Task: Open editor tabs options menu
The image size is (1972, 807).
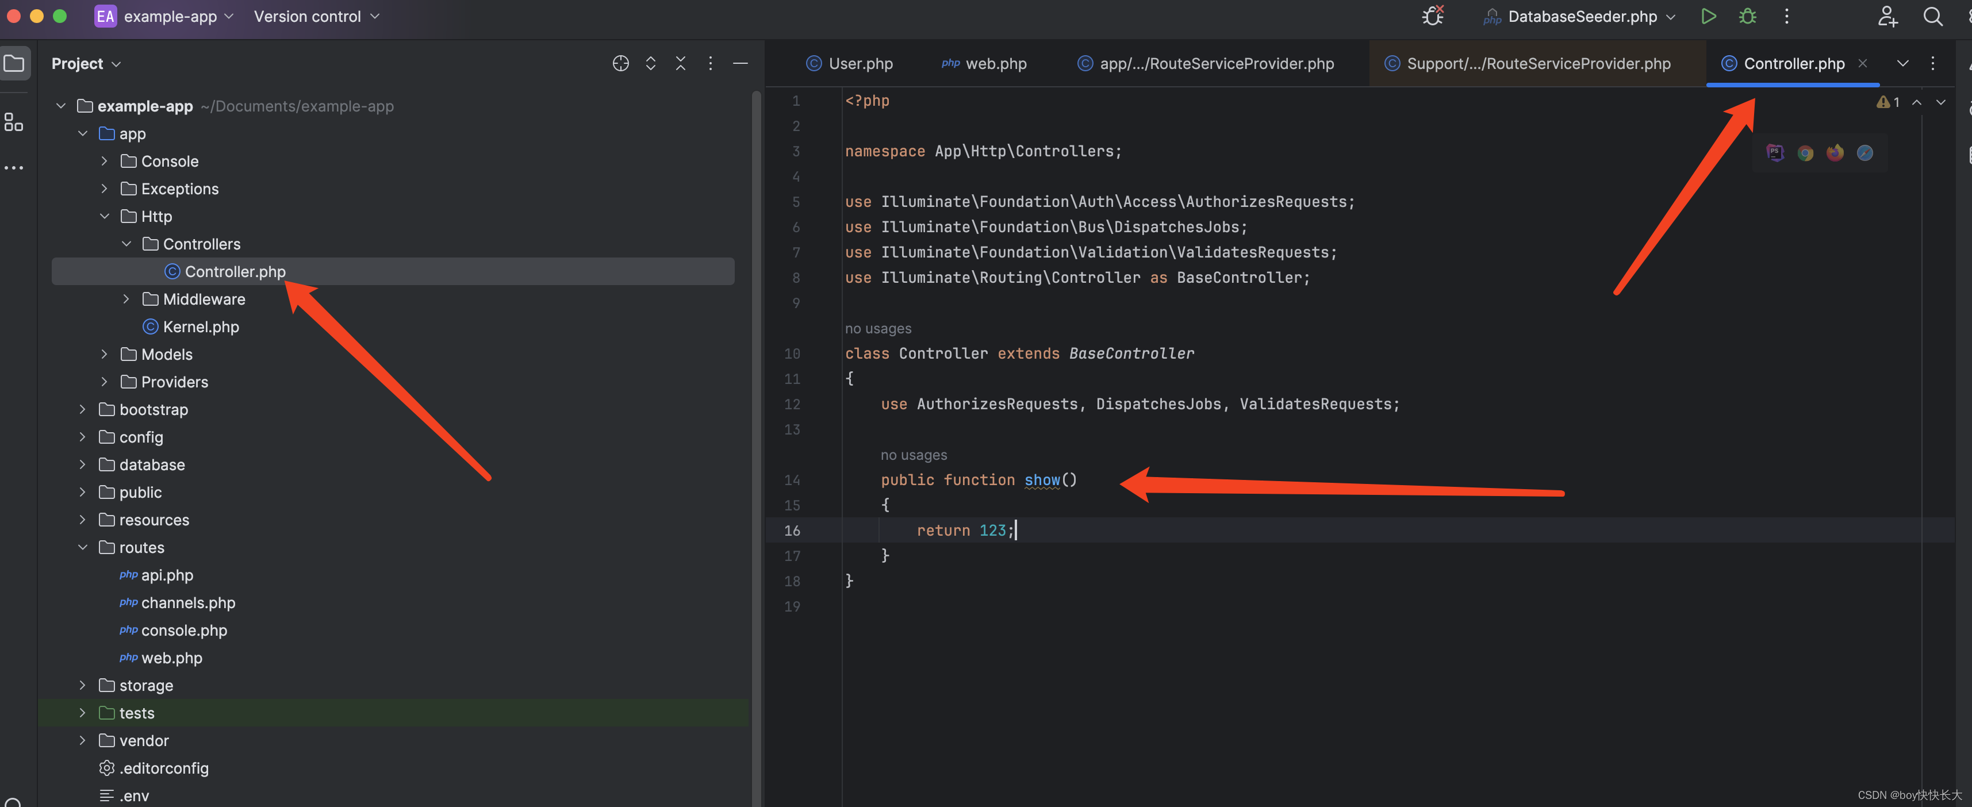Action: (1933, 64)
